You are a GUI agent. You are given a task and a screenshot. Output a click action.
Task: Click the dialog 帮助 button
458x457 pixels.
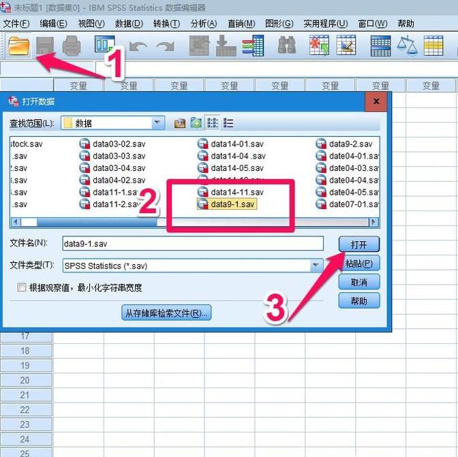(359, 300)
